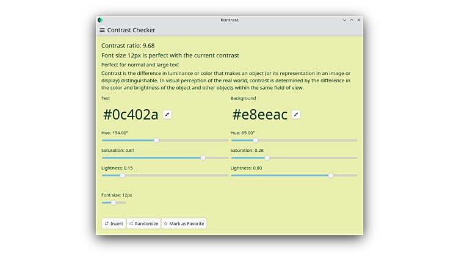Click the Invert colors button

click(x=114, y=224)
